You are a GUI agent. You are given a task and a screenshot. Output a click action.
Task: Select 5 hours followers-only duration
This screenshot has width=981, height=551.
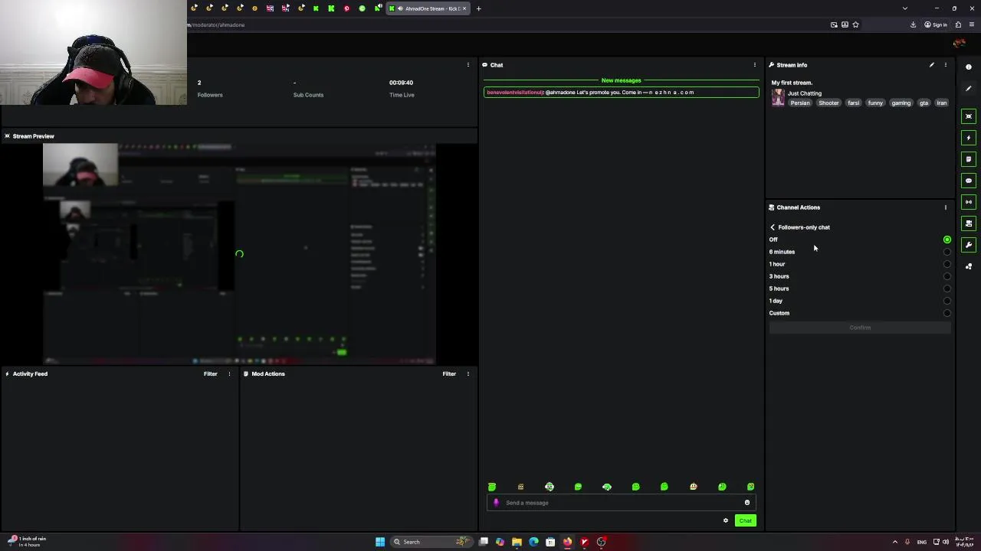click(947, 289)
